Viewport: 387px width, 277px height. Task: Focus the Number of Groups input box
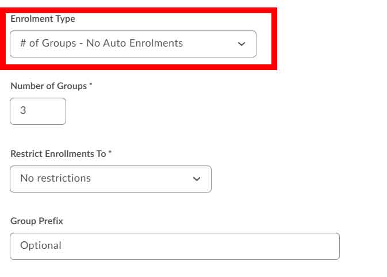tap(38, 111)
